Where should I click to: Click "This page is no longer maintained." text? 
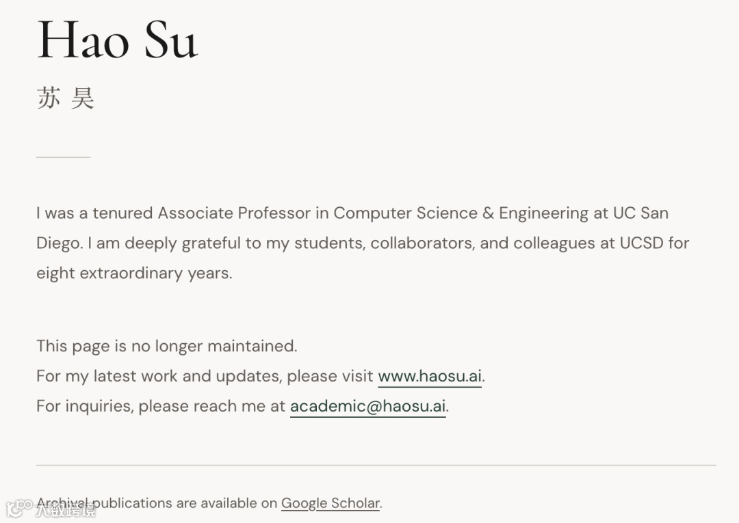pyautogui.click(x=166, y=346)
